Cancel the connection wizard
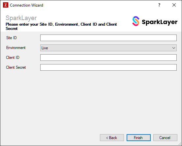This screenshot has width=182, height=146. (165, 138)
